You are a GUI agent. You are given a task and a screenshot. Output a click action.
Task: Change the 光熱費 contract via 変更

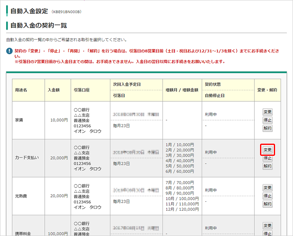point(267,188)
